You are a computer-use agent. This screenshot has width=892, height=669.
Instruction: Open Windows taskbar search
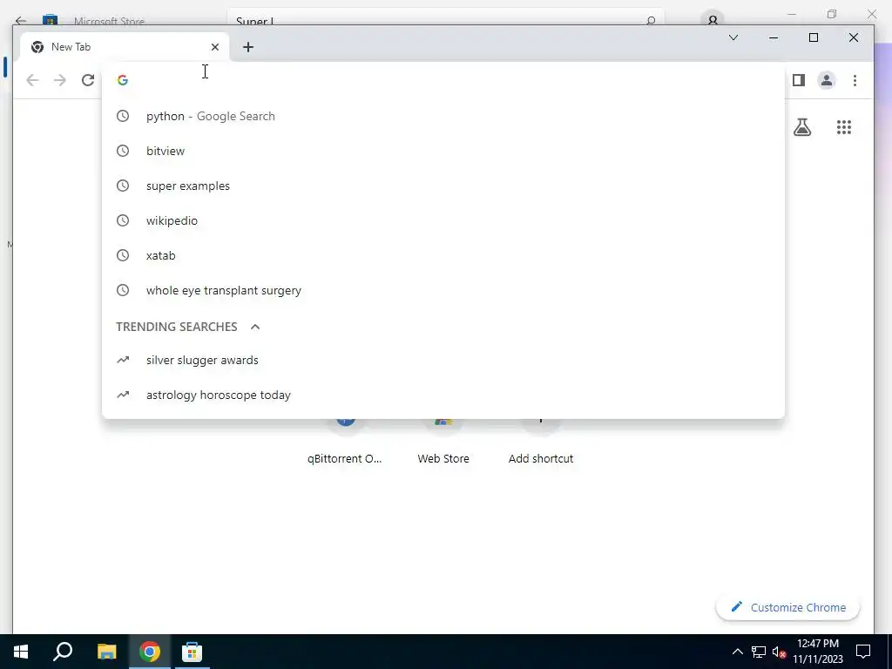coord(63,652)
